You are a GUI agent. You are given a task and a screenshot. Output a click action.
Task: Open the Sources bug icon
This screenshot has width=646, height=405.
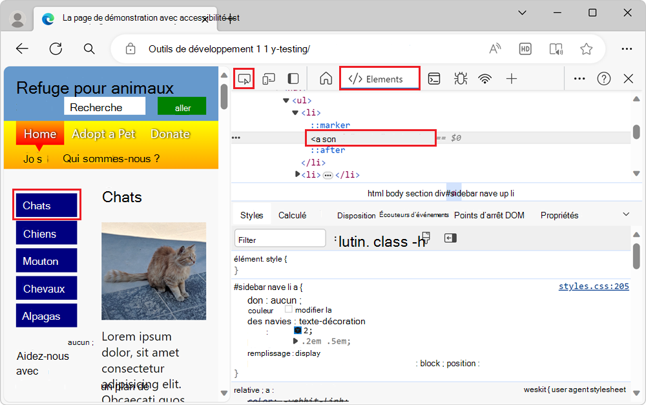[461, 78]
